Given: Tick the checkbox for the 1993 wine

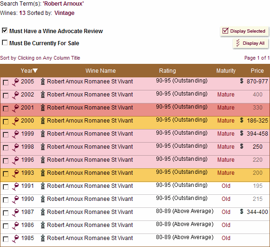Looking at the screenshot, I should coord(6,174).
